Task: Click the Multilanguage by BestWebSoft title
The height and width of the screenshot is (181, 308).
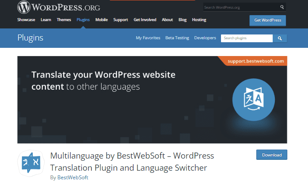Action: [132, 162]
